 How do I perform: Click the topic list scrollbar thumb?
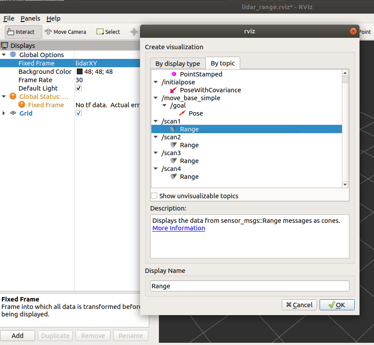point(345,80)
